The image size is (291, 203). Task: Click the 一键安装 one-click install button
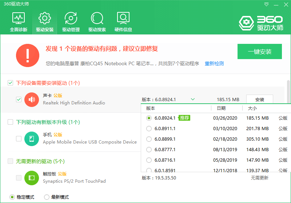click(x=260, y=51)
